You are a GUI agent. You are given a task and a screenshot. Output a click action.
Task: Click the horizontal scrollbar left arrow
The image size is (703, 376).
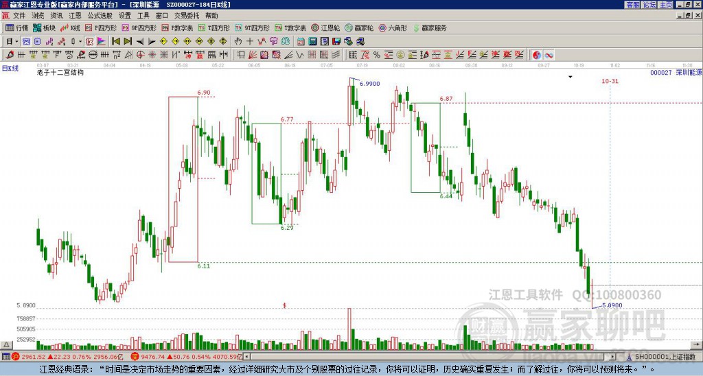pos(247,357)
